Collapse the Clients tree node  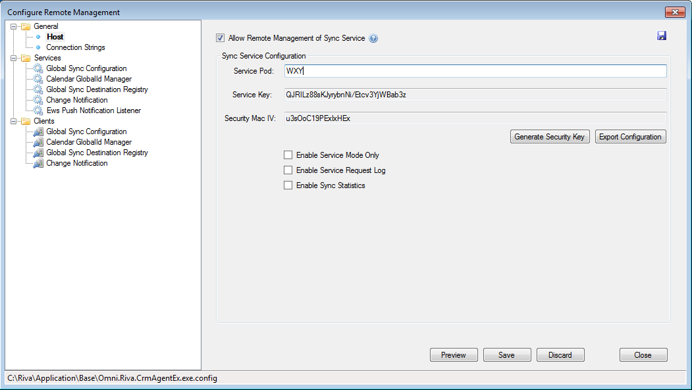[x=14, y=121]
